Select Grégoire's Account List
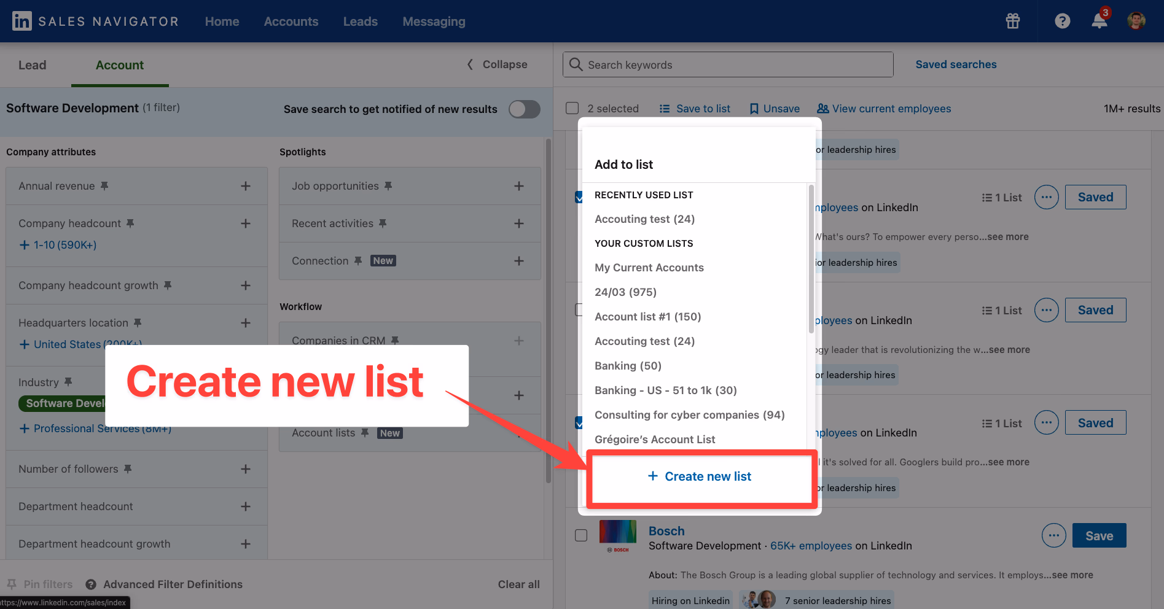This screenshot has width=1164, height=609. coord(655,440)
